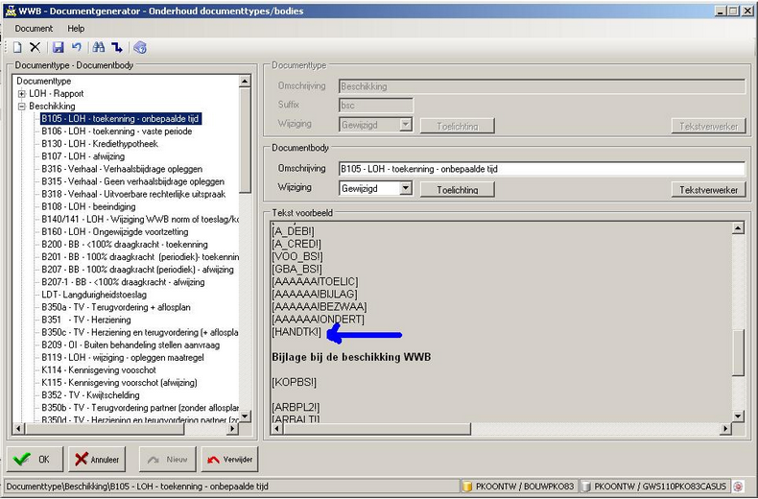
Task: Click database icon beside PKOONTW / BOUWPKO83
Action: tap(467, 487)
